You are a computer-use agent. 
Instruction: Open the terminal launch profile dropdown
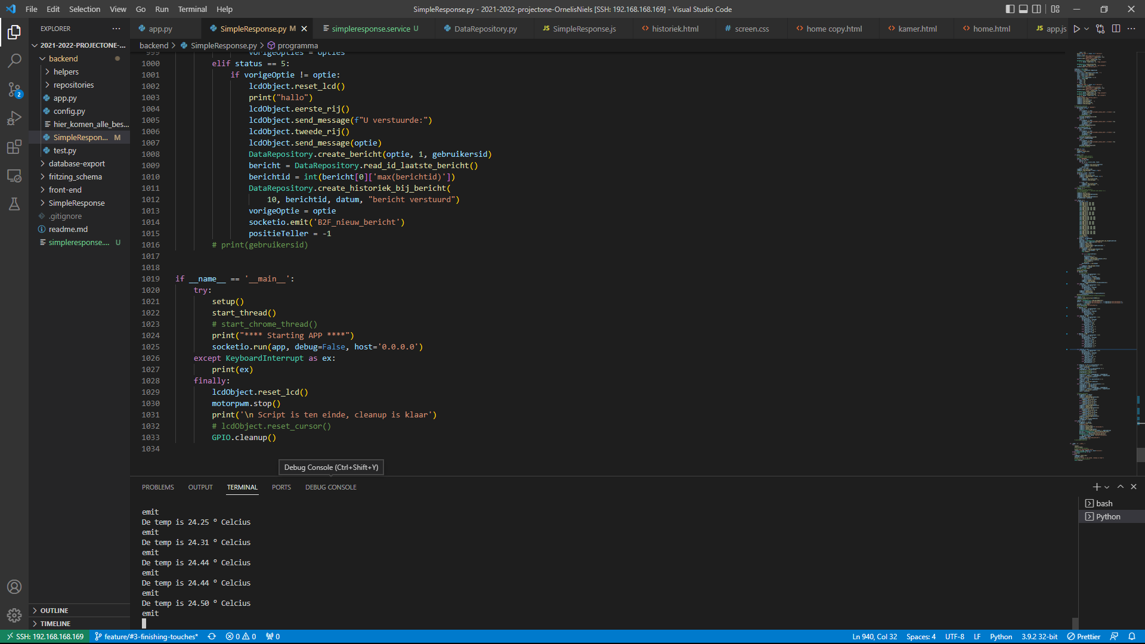(x=1107, y=487)
